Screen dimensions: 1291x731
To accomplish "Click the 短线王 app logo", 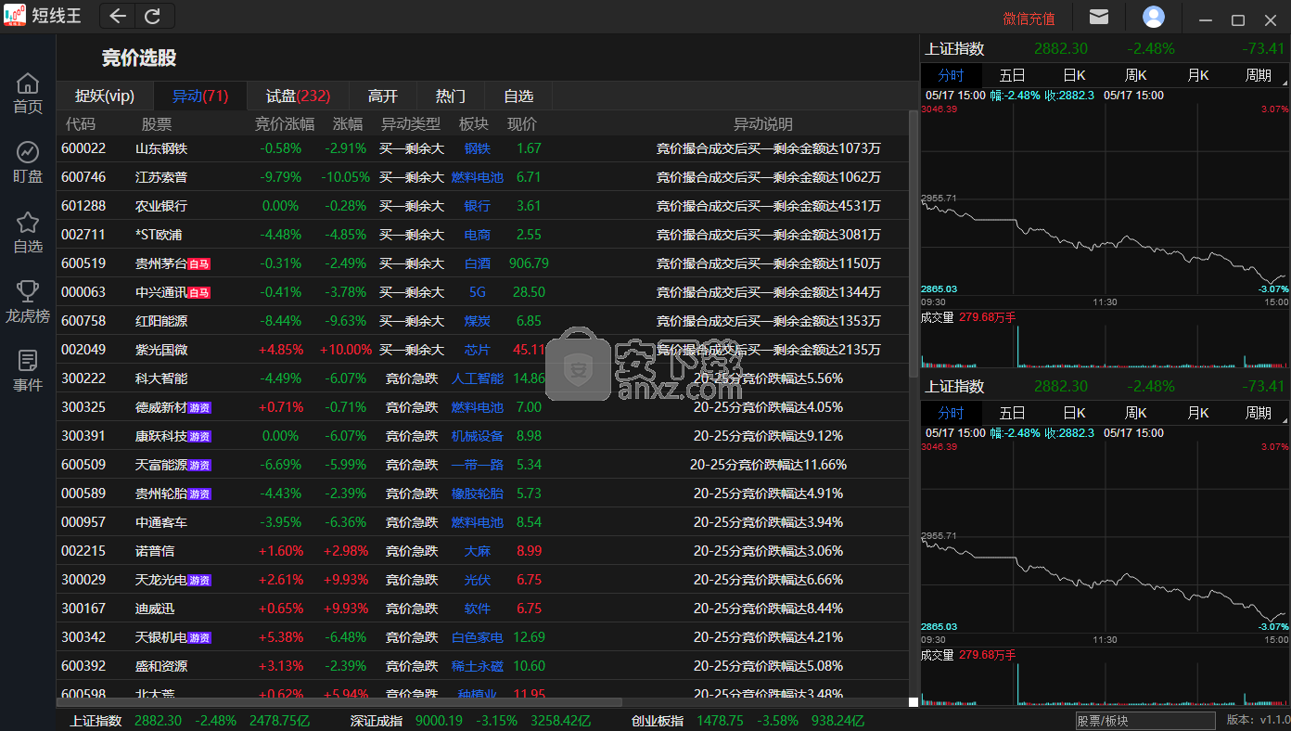I will tap(16, 16).
